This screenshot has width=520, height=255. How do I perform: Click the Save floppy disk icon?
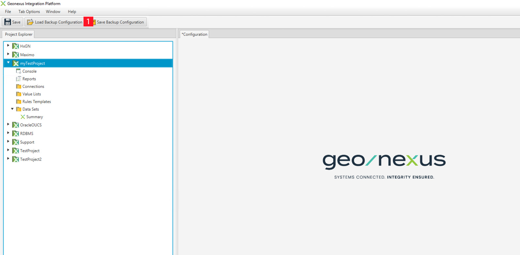coord(8,22)
